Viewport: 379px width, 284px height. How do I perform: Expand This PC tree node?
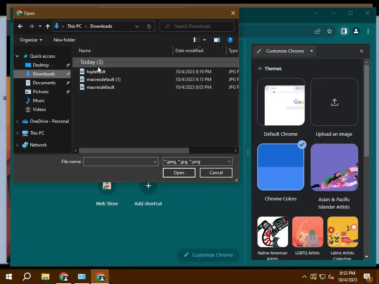click(x=17, y=133)
